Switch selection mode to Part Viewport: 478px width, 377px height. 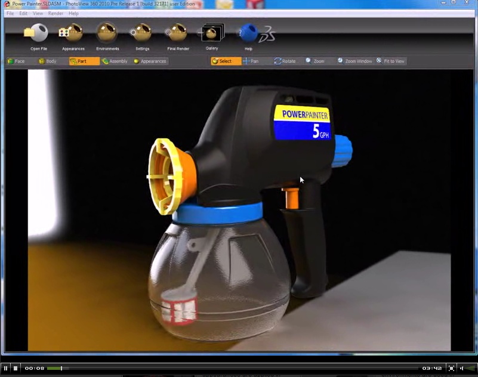pos(84,61)
